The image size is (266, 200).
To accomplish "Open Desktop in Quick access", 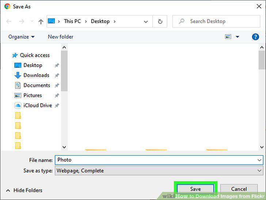I will tap(33, 65).
